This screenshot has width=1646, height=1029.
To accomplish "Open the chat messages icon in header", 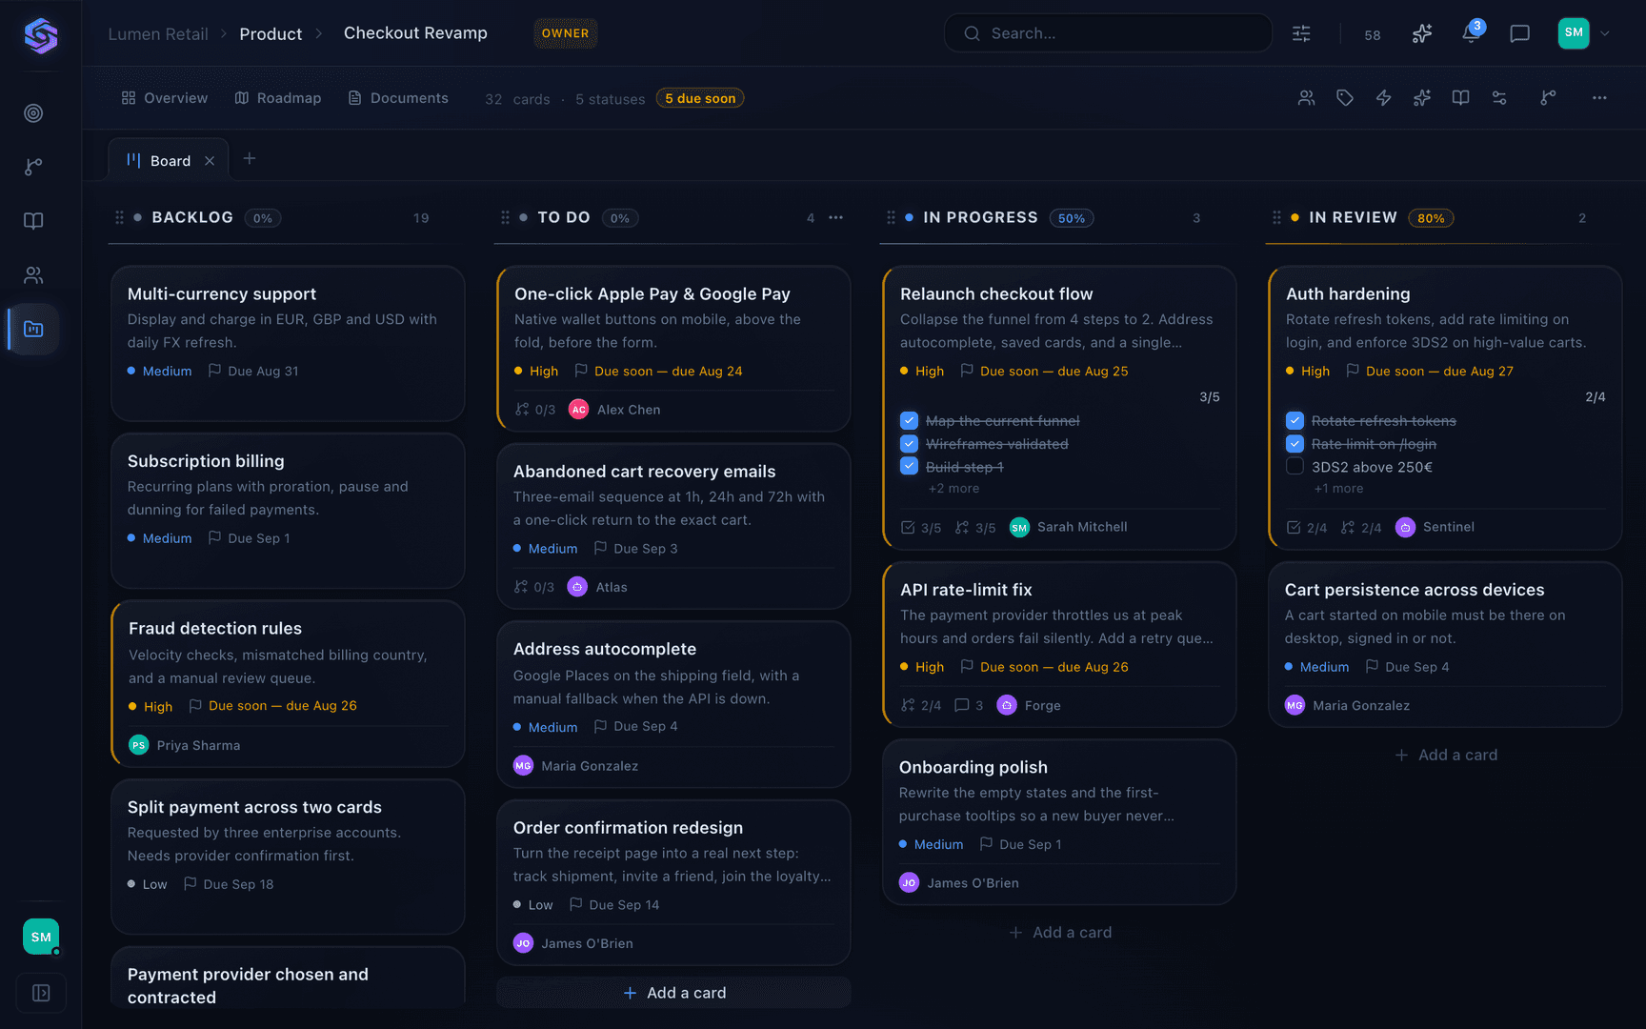I will click(1520, 33).
